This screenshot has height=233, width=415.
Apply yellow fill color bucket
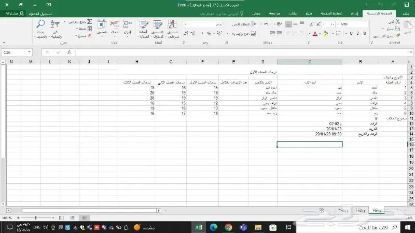point(326,33)
